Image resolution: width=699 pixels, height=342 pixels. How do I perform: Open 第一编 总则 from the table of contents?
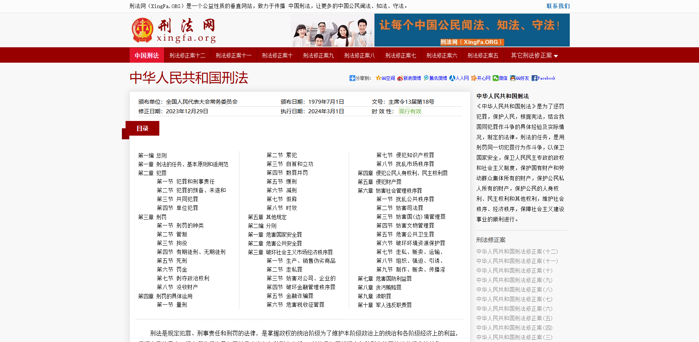click(x=152, y=155)
